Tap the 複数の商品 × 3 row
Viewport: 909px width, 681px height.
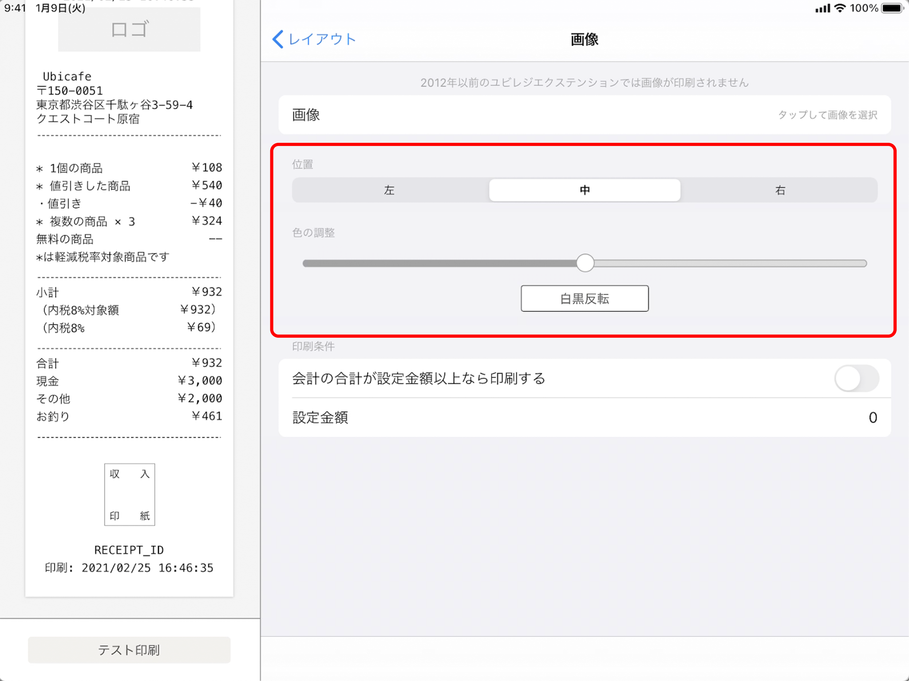pos(129,221)
